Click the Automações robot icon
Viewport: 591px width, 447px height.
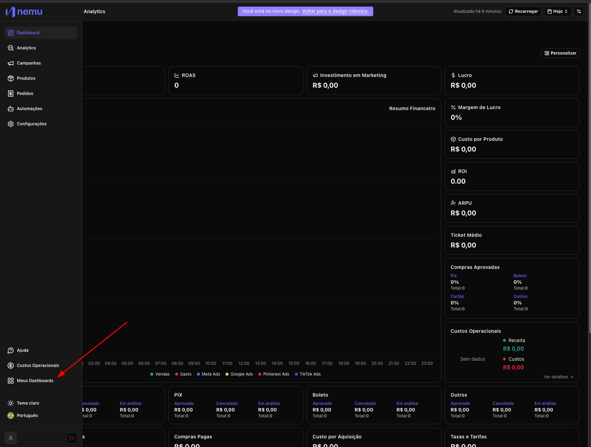(x=11, y=109)
